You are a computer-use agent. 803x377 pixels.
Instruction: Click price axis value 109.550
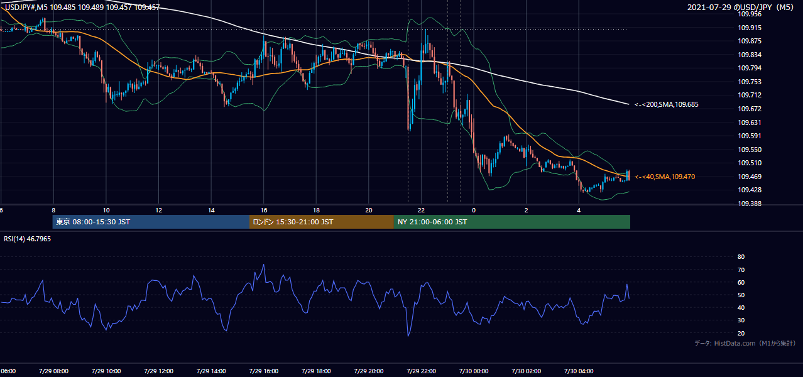click(750, 150)
